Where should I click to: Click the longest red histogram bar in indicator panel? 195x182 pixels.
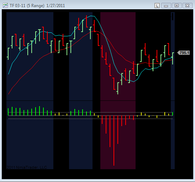[114, 140]
